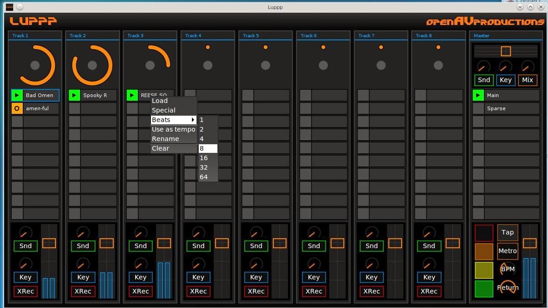This screenshot has width=548, height=308.
Task: Click the master Snd button
Action: tap(484, 80)
